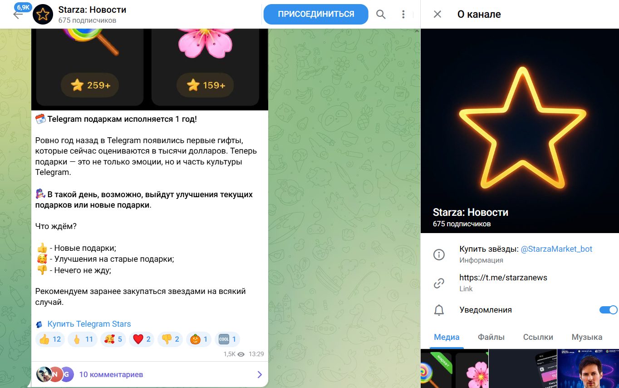React with the thumbs up reaction
Viewport: 619px width, 388px height.
click(x=50, y=339)
